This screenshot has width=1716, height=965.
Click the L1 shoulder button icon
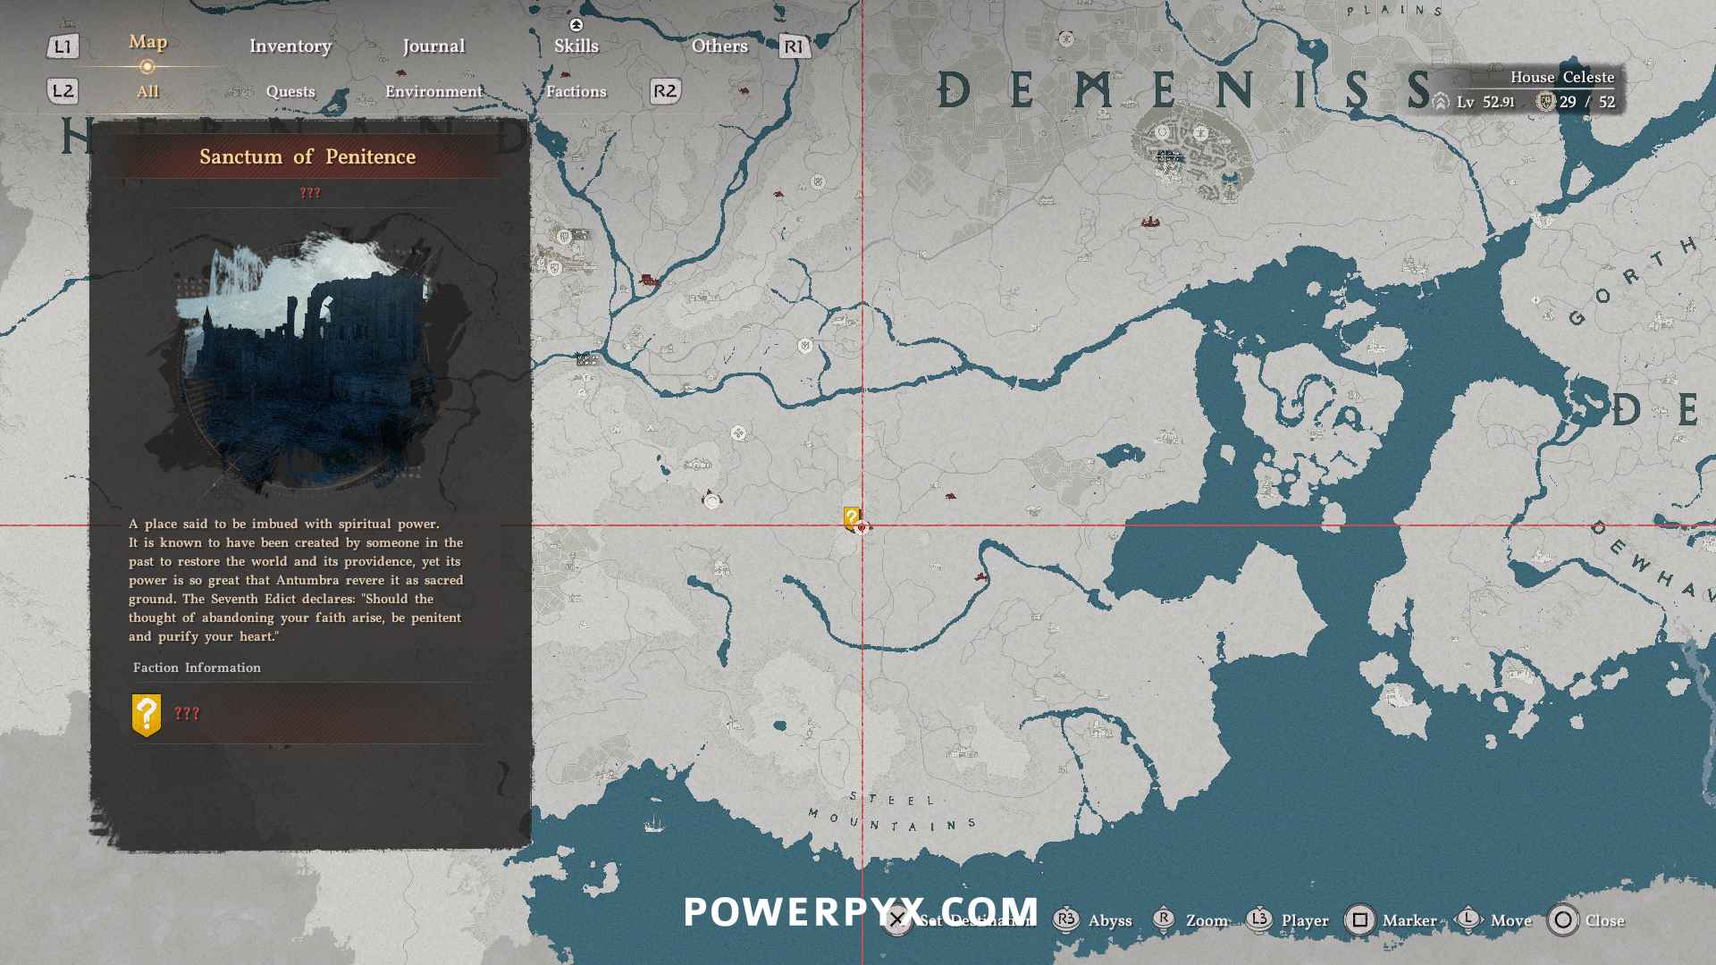pyautogui.click(x=63, y=46)
